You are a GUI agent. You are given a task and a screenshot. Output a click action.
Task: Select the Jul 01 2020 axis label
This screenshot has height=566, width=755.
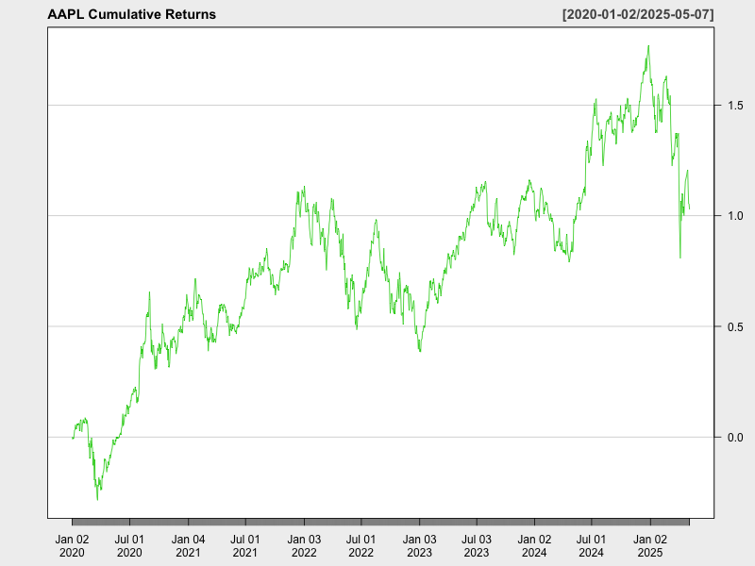coord(129,546)
